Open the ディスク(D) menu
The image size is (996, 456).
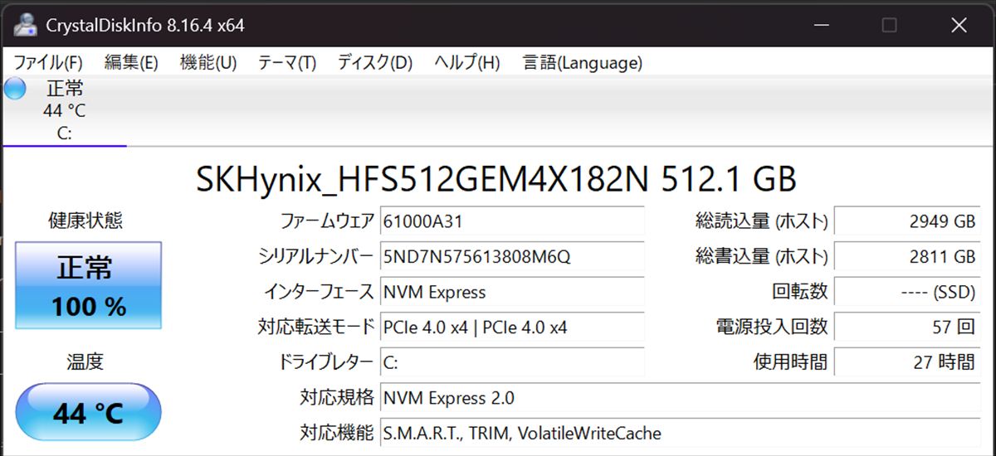pyautogui.click(x=375, y=62)
